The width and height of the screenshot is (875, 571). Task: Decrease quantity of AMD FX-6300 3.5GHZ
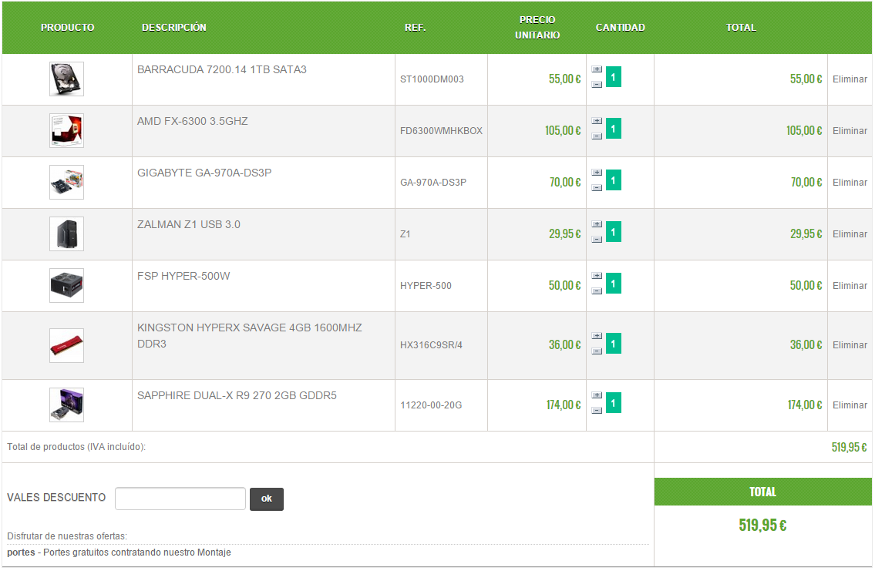coord(597,136)
